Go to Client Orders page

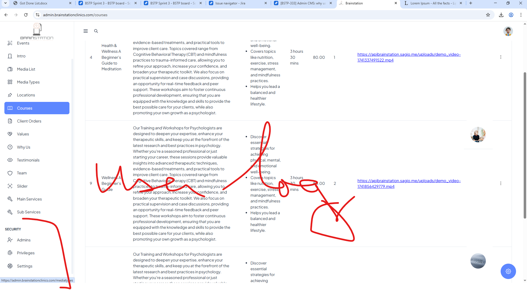[x=29, y=121]
